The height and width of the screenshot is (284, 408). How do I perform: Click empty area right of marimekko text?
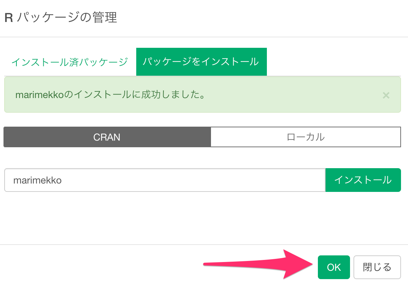[192, 180]
